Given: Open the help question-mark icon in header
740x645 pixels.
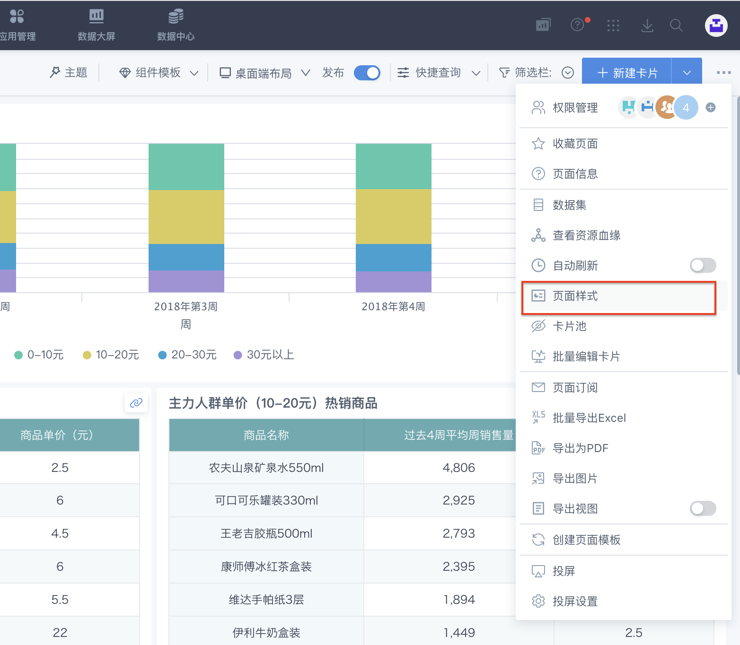Looking at the screenshot, I should 578,25.
